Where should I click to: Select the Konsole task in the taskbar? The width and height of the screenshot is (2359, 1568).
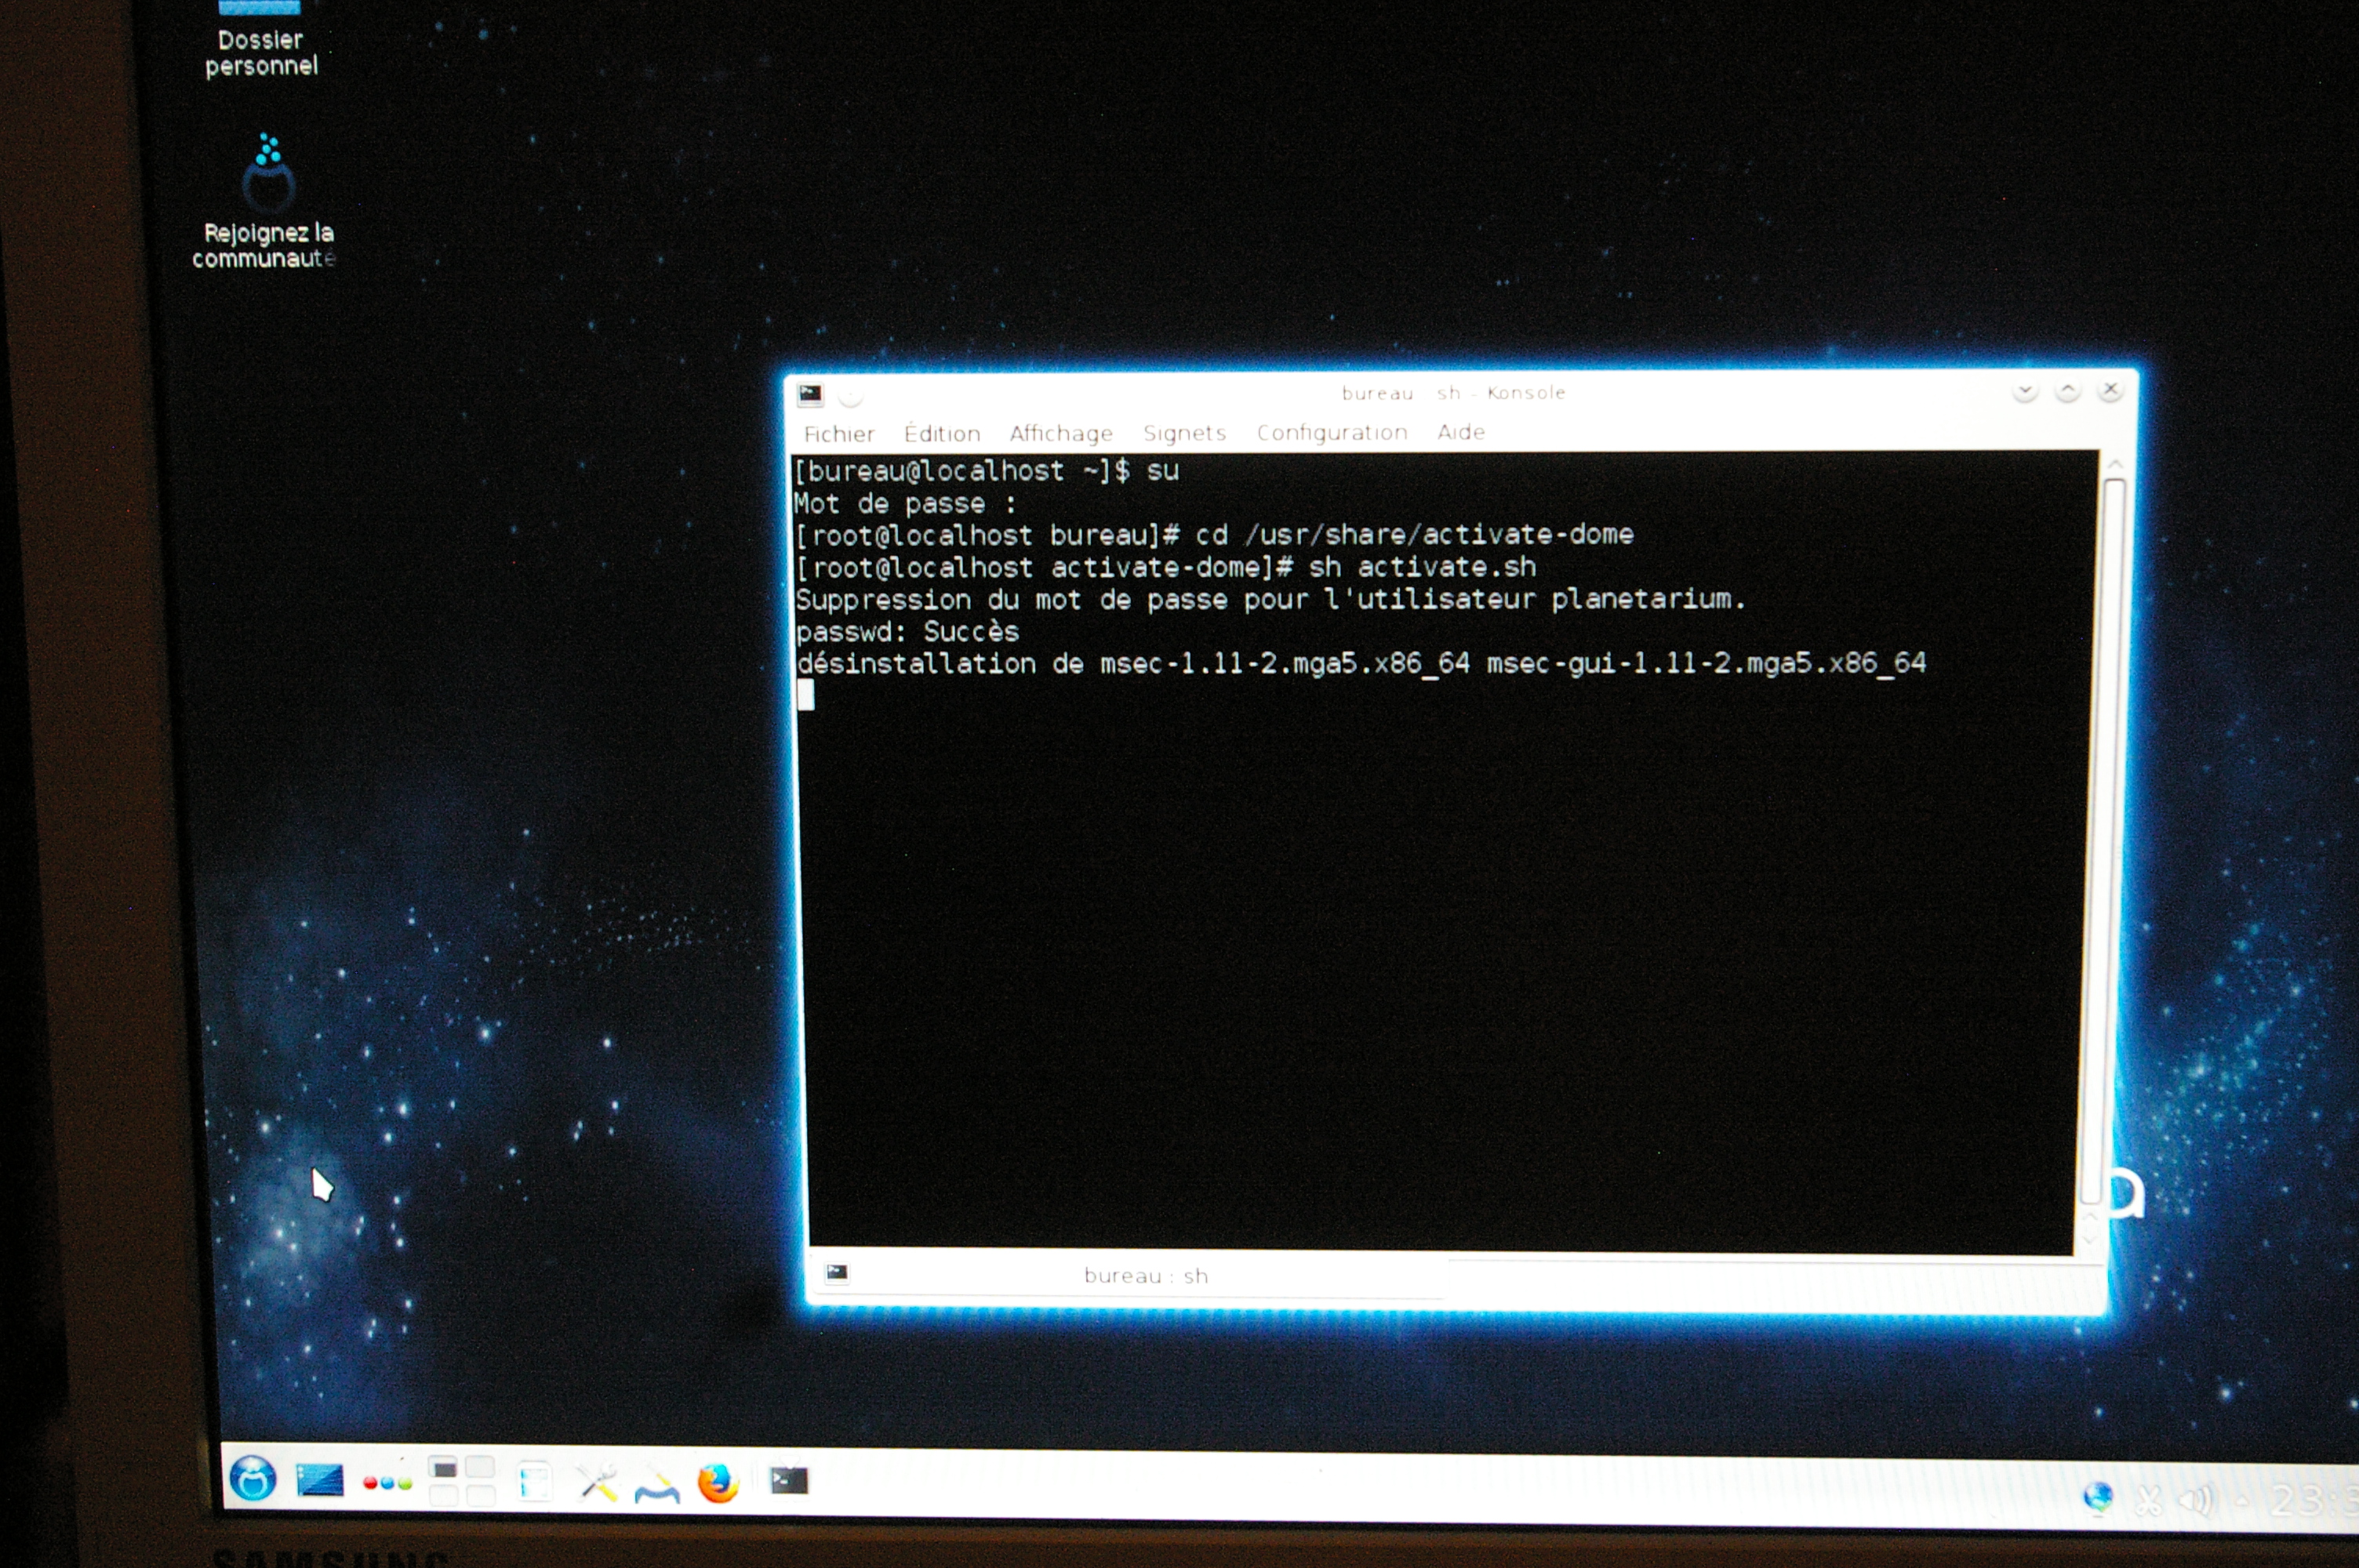pyautogui.click(x=788, y=1480)
